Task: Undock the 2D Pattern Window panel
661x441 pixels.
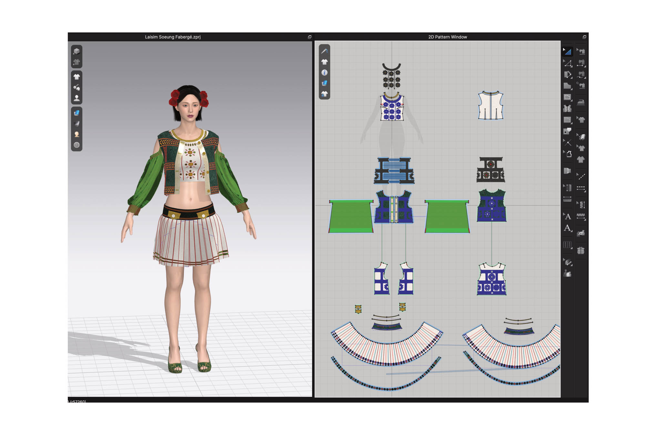Action: point(584,37)
